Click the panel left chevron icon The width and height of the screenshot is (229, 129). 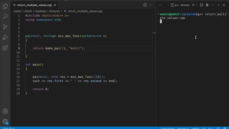point(218,5)
